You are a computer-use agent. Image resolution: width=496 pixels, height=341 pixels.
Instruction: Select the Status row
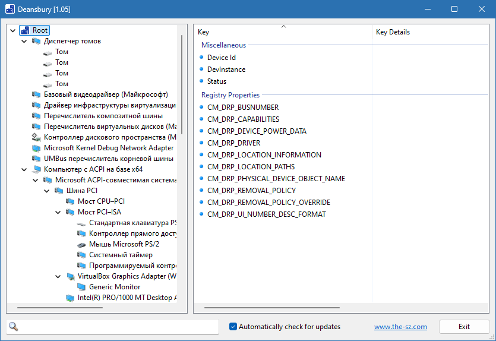point(341,81)
